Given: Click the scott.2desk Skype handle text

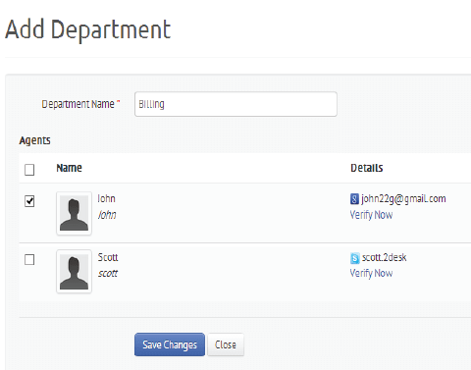Looking at the screenshot, I should 385,258.
